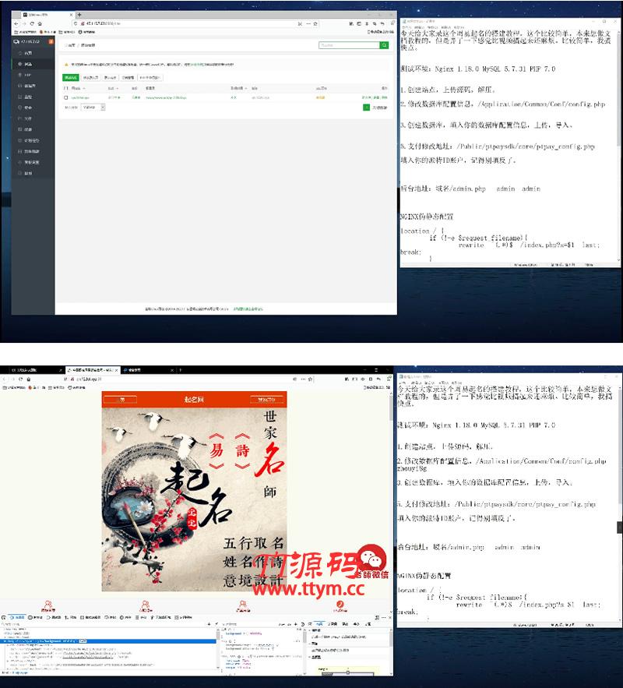
Task: Click the home icon in the BT panel browser toolbar
Action: [40, 23]
